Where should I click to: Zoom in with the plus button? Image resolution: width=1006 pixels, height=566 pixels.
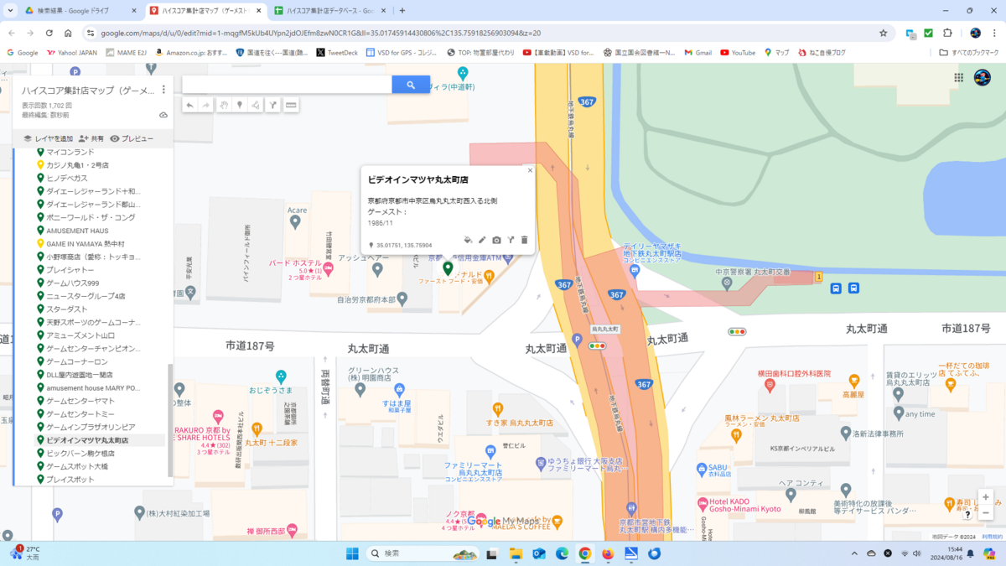986,497
